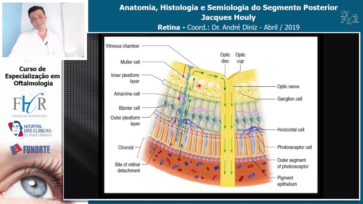Click the 'Site of retinal detachment' label

click(127, 167)
